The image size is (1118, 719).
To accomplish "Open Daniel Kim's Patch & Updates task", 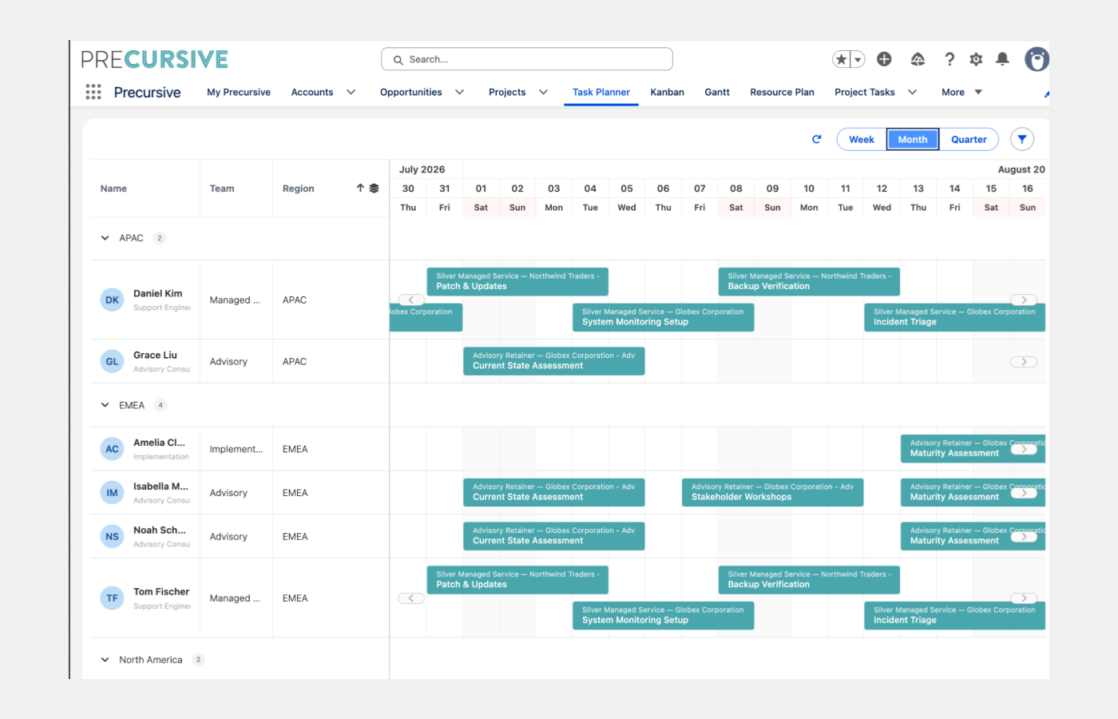I will pos(517,281).
